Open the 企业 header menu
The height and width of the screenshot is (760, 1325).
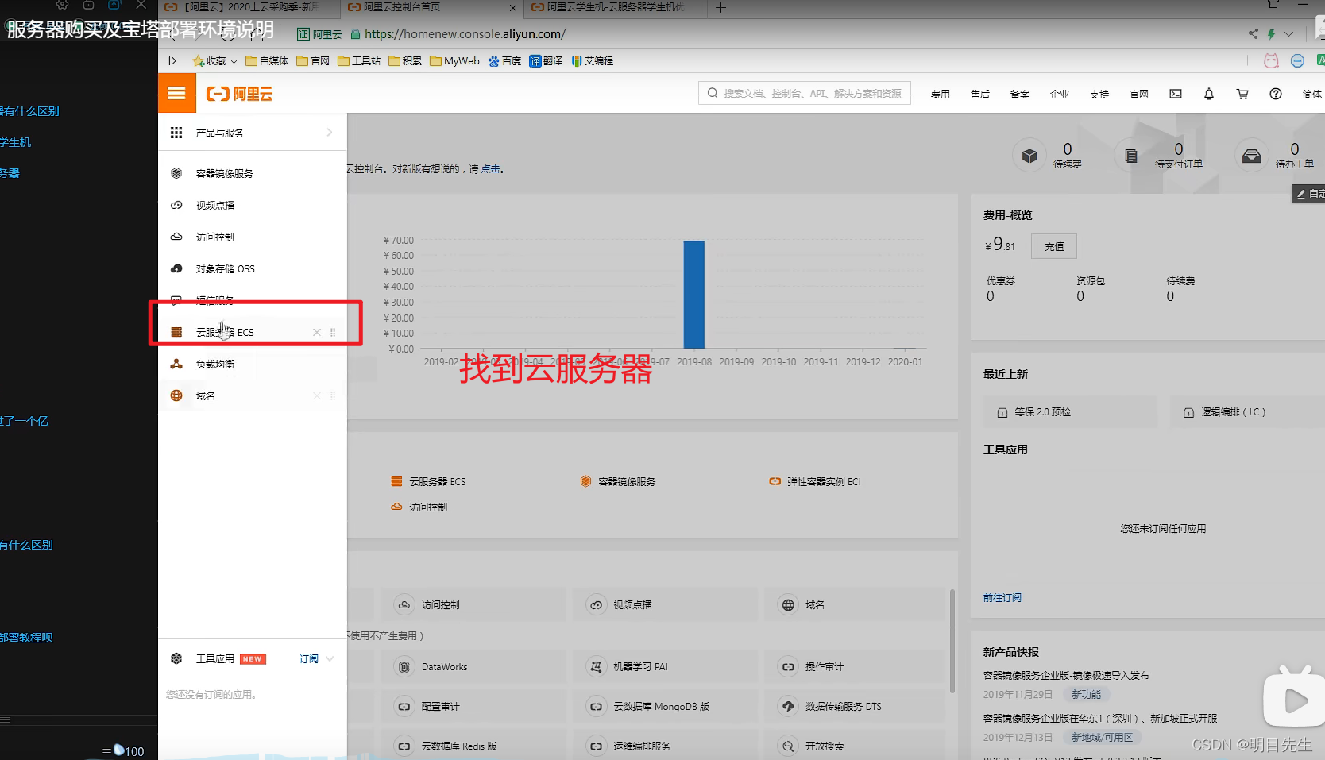(x=1060, y=94)
